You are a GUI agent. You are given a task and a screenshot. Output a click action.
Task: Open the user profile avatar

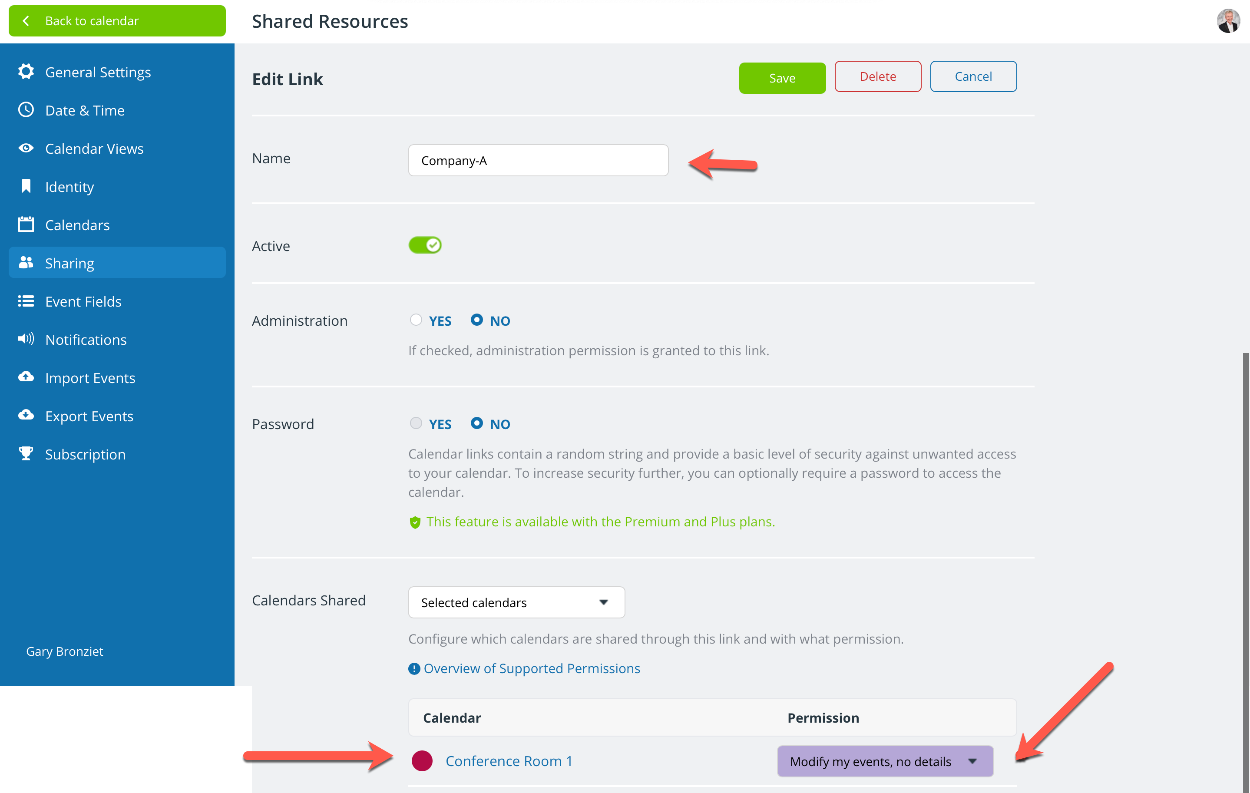coord(1228,21)
